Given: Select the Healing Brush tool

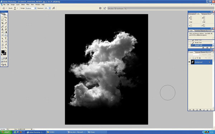Looking at the screenshot, I should point(3,26).
